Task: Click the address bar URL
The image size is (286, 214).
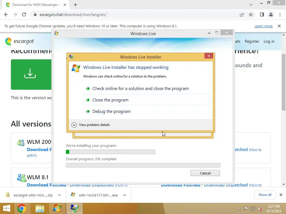Action: [73, 14]
